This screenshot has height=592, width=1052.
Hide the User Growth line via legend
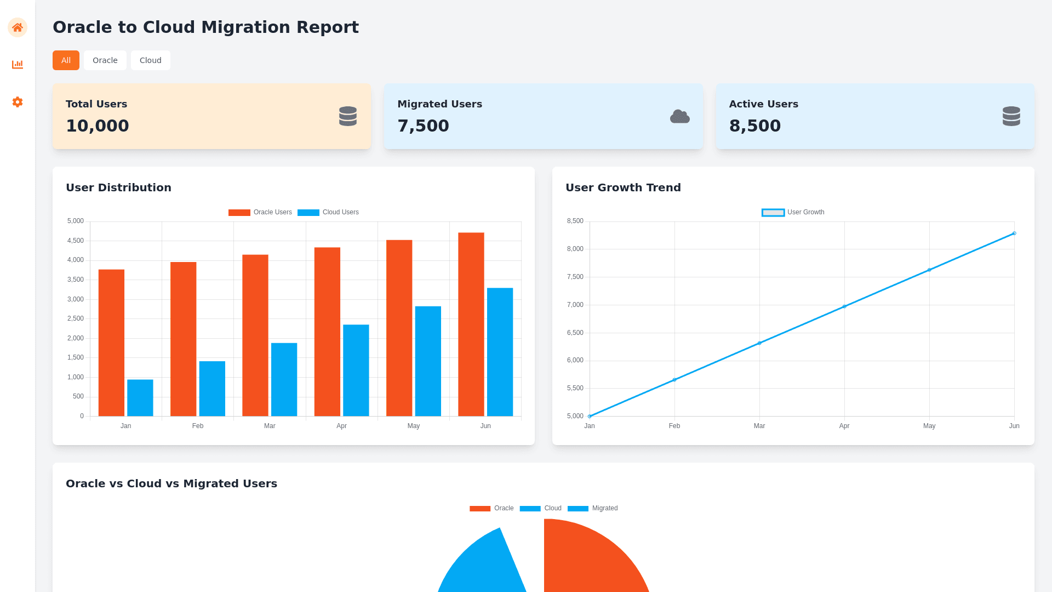793,213
